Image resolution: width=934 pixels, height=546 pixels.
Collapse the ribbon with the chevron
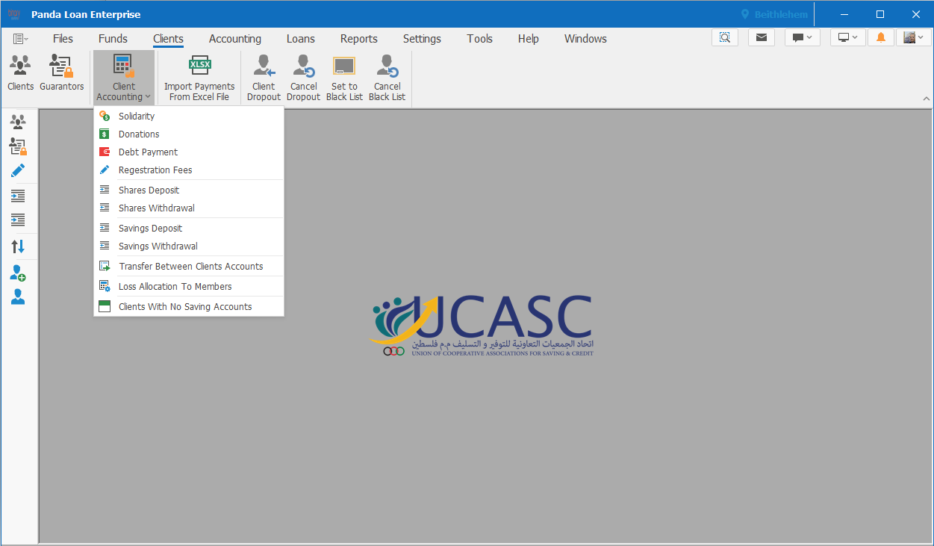point(927,99)
